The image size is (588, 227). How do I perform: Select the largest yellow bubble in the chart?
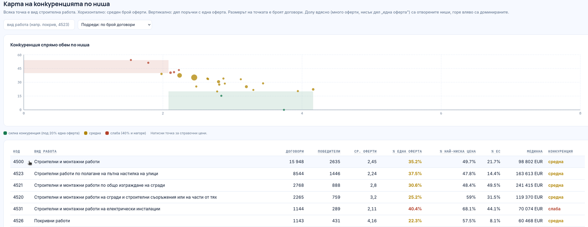[x=194, y=78]
